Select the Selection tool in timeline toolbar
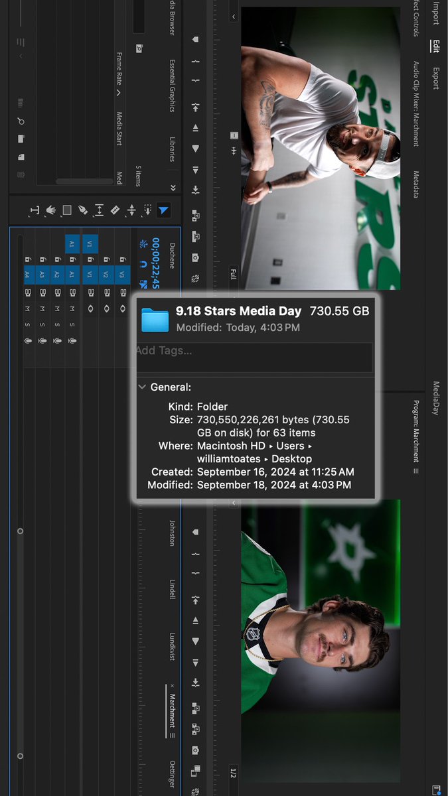Image resolution: width=448 pixels, height=796 pixels. click(x=163, y=210)
